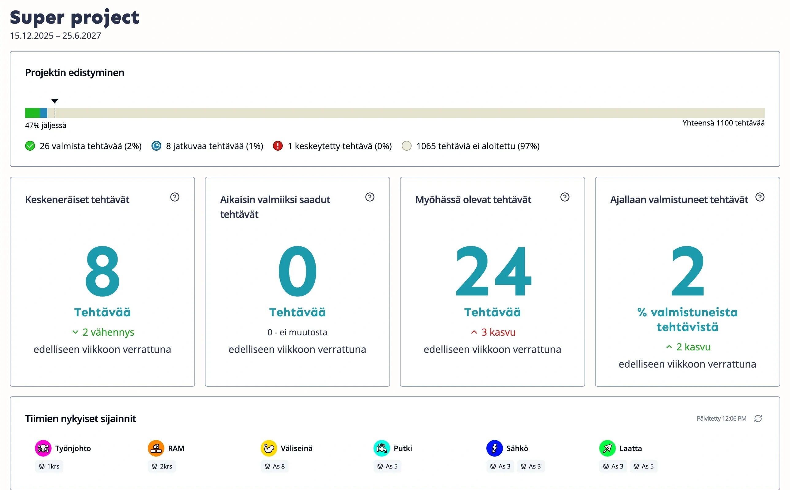
Task: Click the black triangle today marker above progress bar
Action: point(54,101)
